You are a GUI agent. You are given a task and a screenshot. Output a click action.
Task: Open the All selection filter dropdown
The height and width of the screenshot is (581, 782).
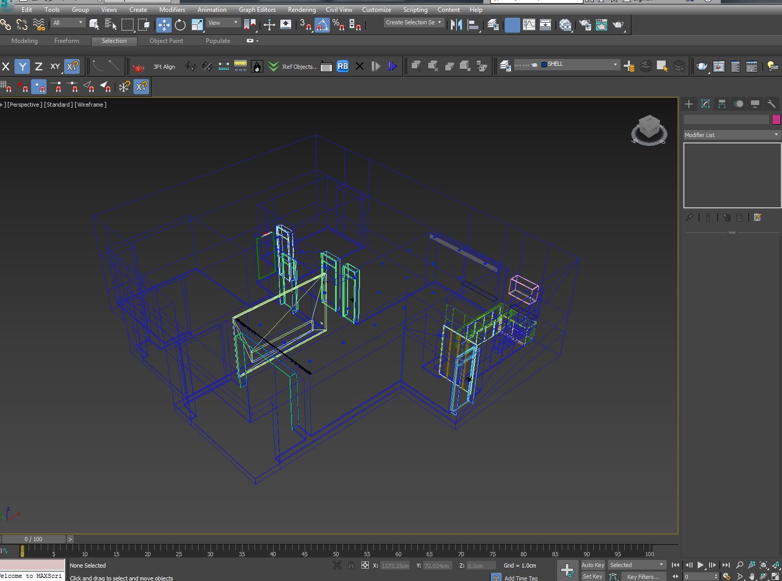(68, 23)
